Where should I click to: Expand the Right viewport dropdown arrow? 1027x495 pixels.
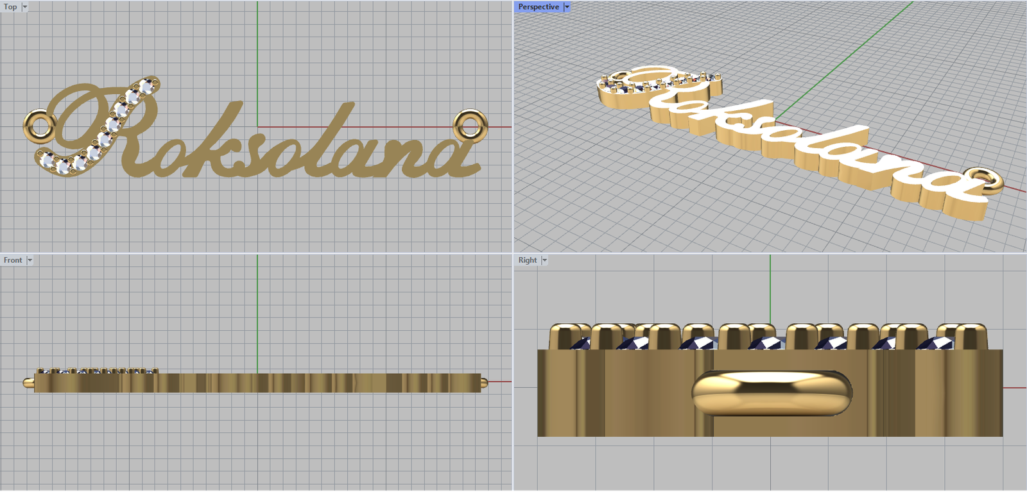click(544, 260)
